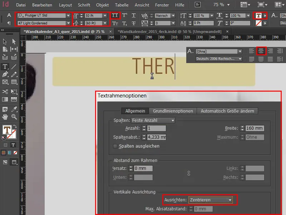
Task: Toggle All Caps TT button
Action: pos(115,15)
